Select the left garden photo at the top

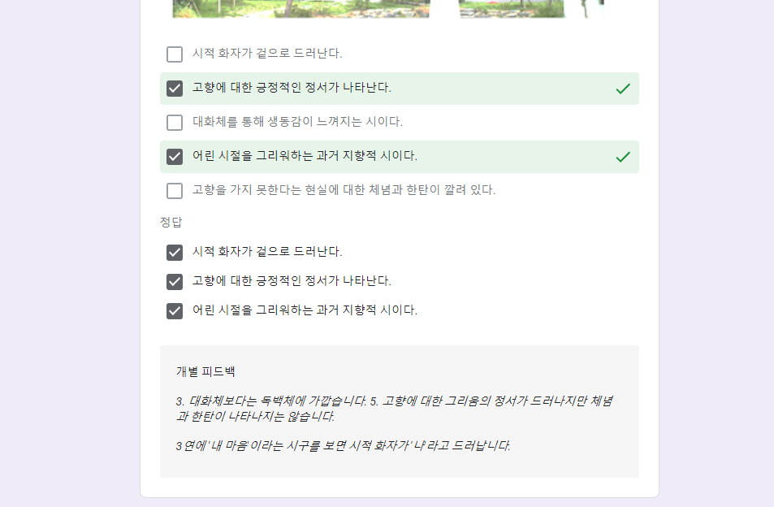(300, 10)
